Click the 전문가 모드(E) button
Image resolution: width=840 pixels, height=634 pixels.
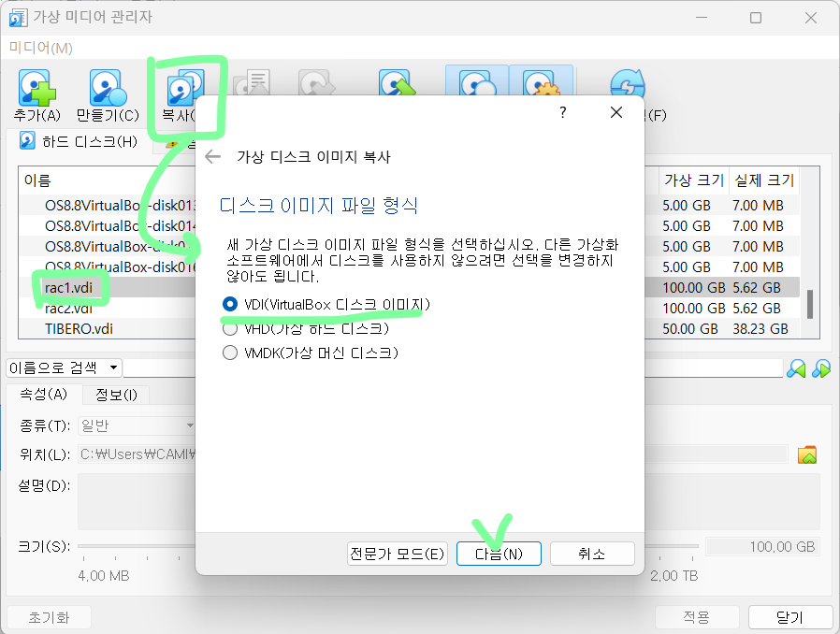pos(397,554)
